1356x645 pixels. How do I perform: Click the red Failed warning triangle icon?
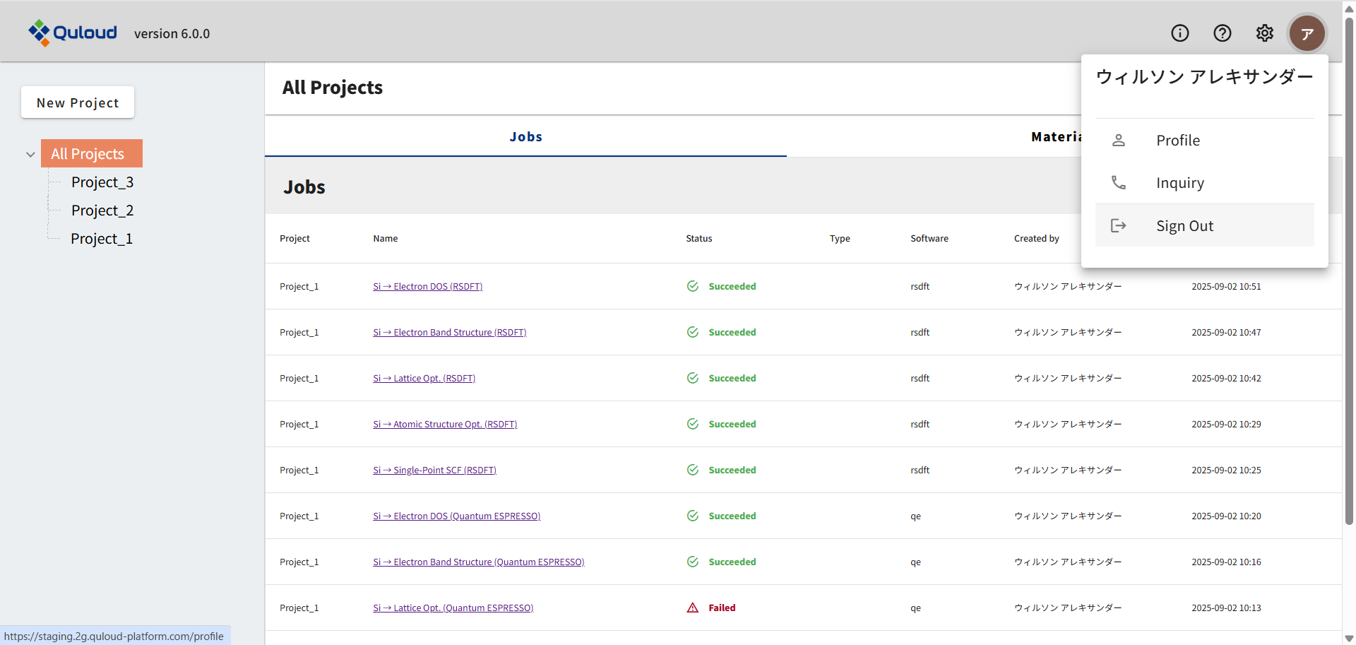click(693, 608)
